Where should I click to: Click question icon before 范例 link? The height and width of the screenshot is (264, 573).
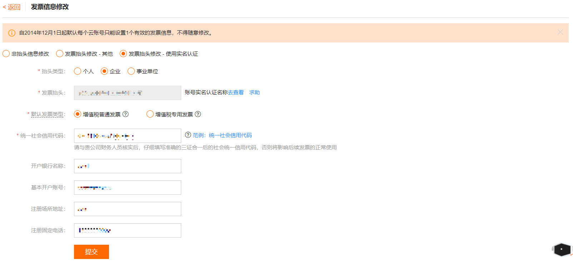188,135
